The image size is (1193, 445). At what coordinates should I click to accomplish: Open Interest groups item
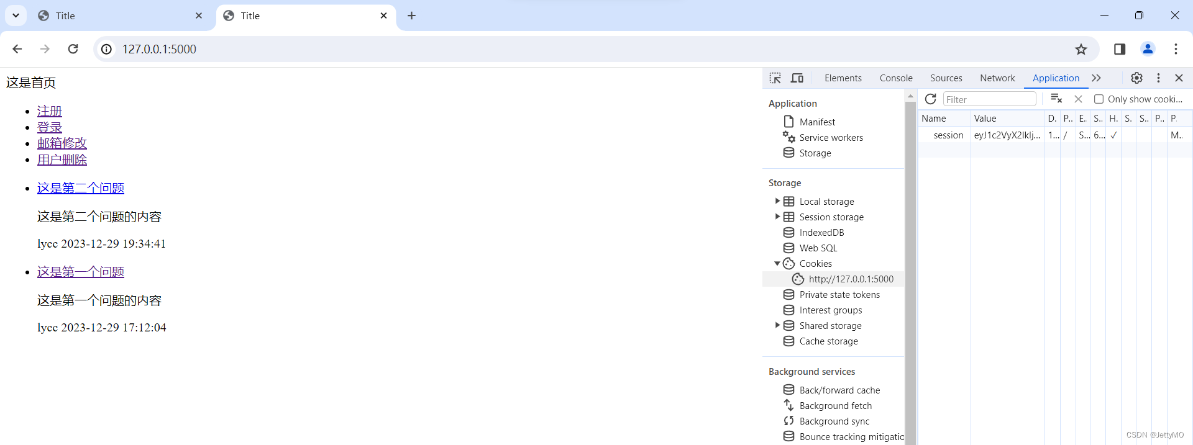[x=831, y=310]
